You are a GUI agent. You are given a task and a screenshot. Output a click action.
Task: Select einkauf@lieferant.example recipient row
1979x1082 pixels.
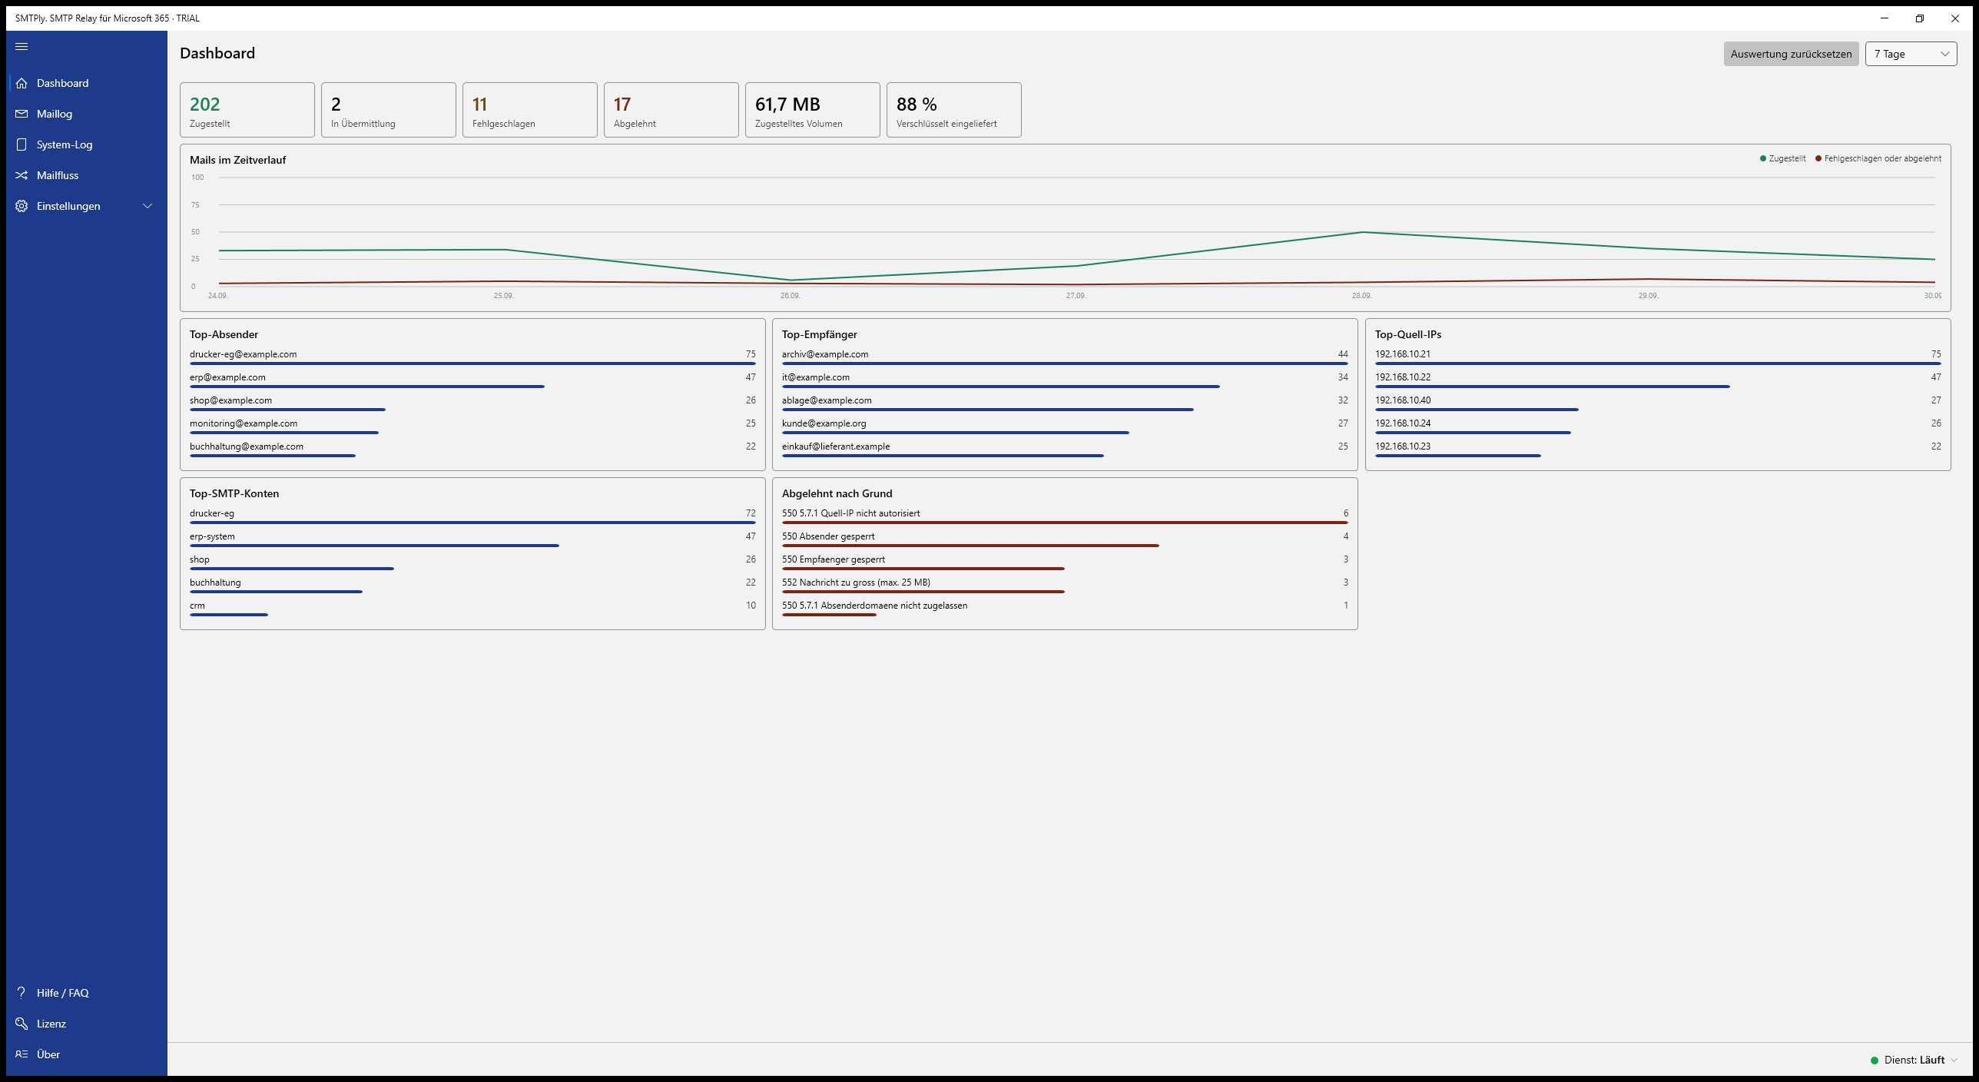[1065, 449]
